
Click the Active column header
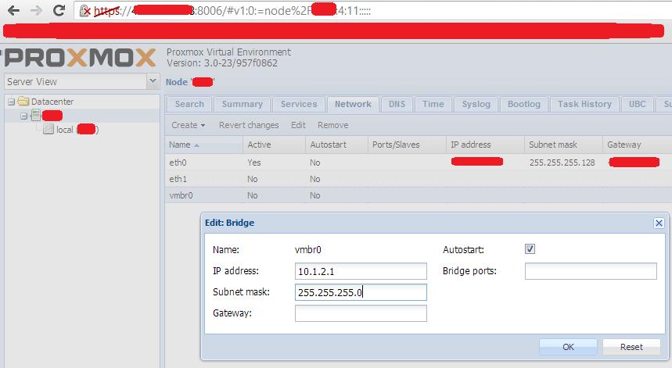(275, 145)
